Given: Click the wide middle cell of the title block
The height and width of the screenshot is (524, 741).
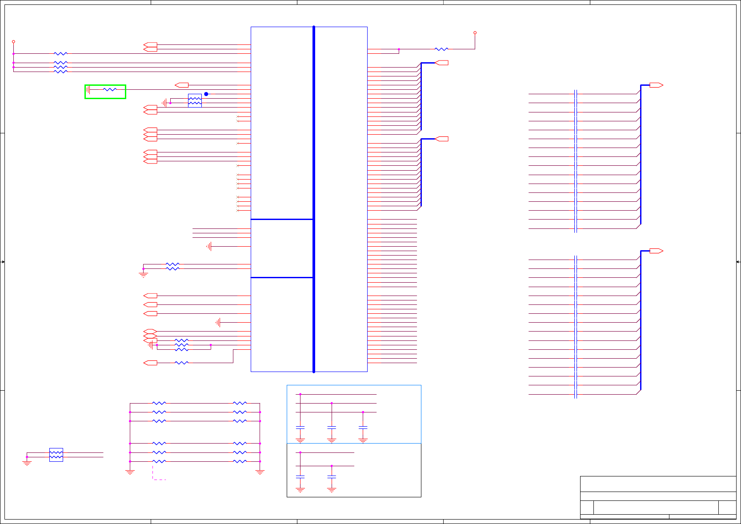Looking at the screenshot, I should [656, 508].
